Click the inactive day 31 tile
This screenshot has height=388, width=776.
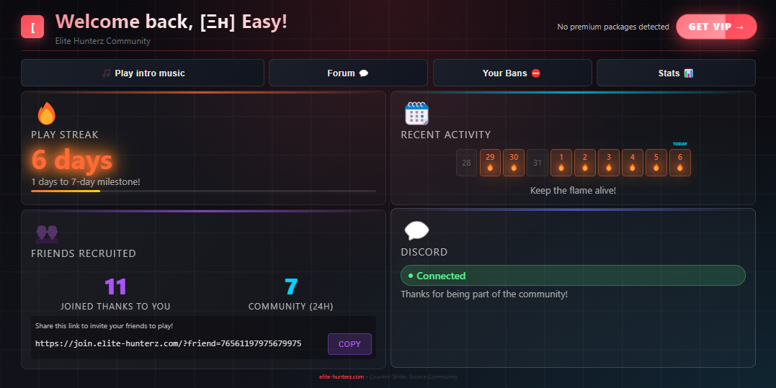(538, 163)
